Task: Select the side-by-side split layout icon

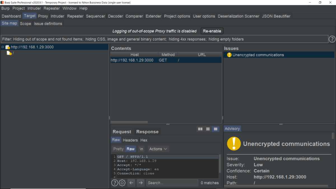Action: (x=200, y=129)
